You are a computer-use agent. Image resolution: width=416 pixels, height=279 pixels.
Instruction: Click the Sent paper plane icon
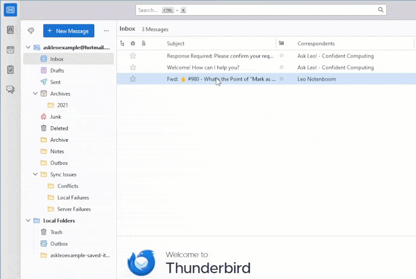pyautogui.click(x=44, y=82)
